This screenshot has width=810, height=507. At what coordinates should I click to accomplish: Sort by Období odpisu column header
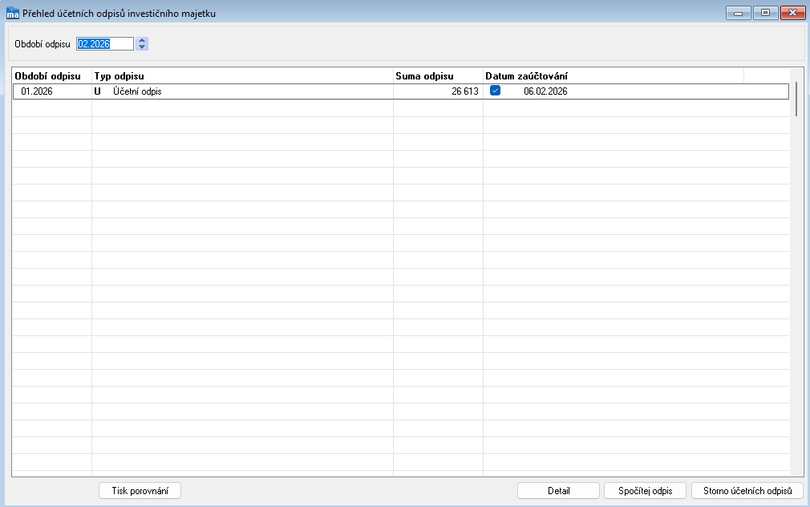click(x=52, y=76)
